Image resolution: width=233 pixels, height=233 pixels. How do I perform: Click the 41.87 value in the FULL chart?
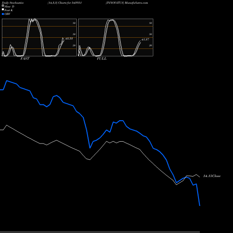pos(145,40)
